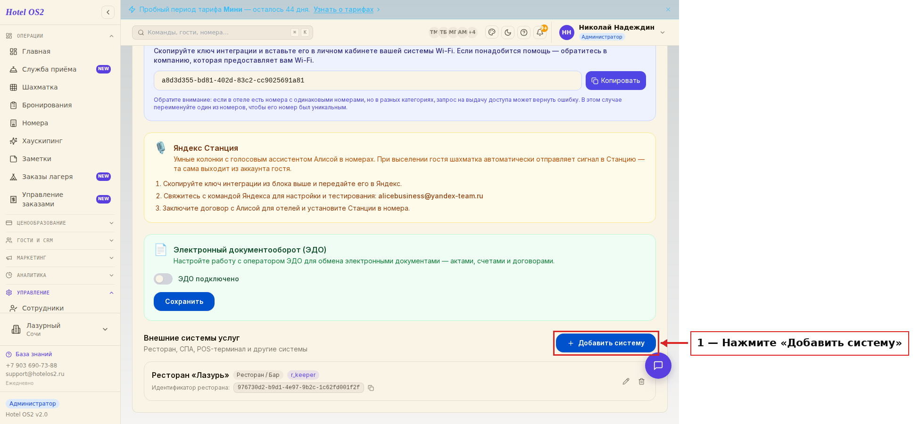Click the integration key field

(x=368, y=81)
